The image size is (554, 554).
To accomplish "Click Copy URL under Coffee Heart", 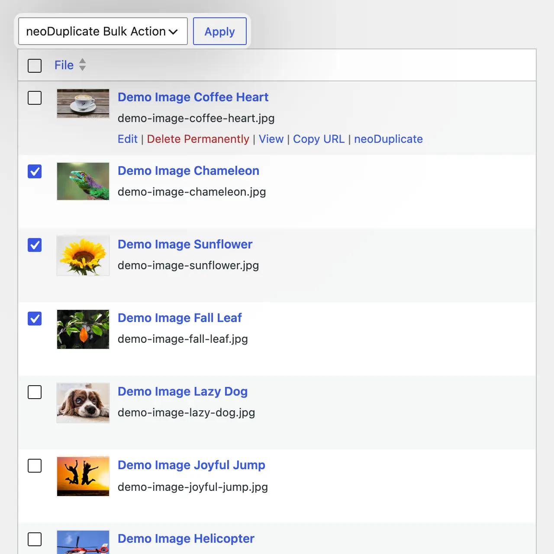I will [x=319, y=139].
